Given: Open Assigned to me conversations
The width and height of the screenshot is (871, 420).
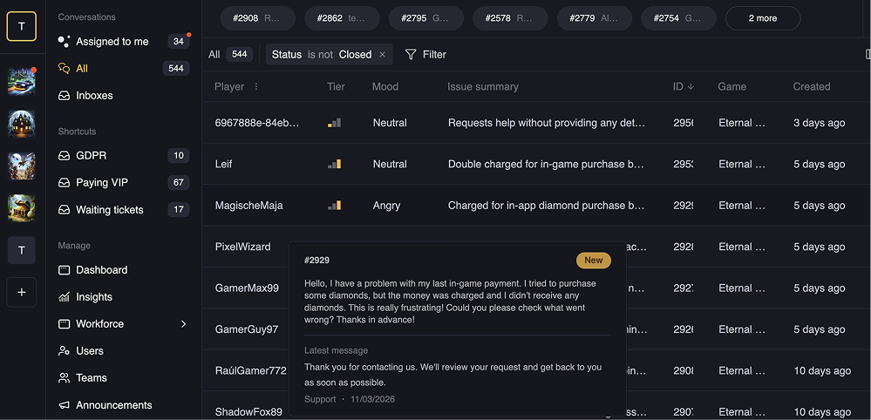Looking at the screenshot, I should 123,42.
